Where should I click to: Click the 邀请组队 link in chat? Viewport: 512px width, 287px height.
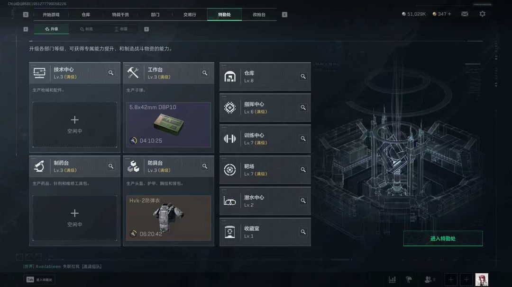[x=92, y=267]
